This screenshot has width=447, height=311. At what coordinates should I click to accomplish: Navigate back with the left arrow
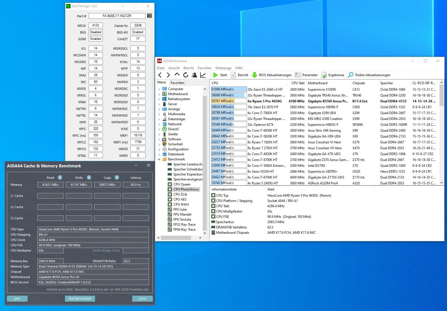tap(160, 75)
